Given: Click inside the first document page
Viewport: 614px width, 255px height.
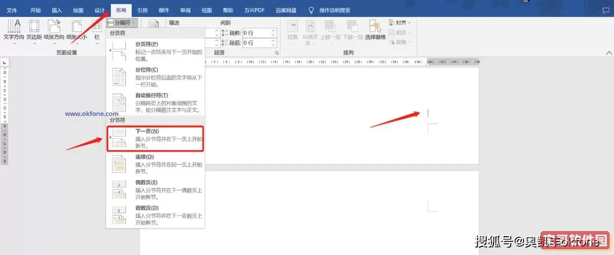Looking at the screenshot, I should tap(309, 116).
